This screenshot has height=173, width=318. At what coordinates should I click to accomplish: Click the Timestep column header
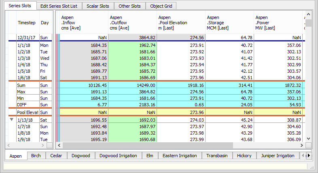coord(27,23)
